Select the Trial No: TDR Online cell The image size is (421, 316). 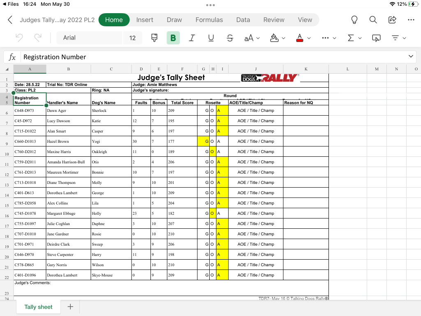tap(89, 85)
